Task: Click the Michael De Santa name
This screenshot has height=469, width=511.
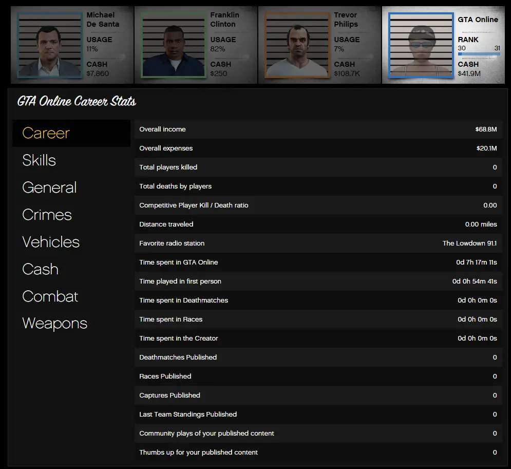Action: [103, 20]
